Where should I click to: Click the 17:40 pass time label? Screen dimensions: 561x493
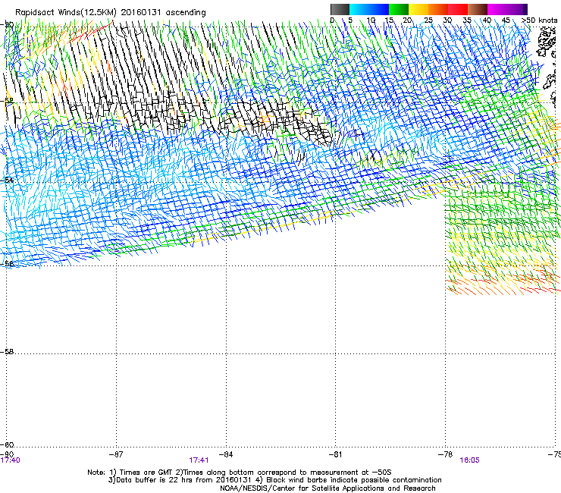[11, 460]
